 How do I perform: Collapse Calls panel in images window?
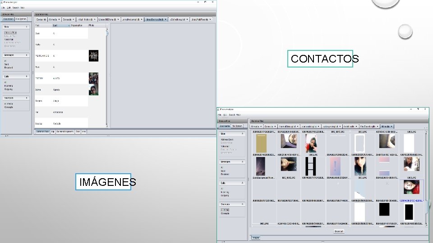point(243,183)
